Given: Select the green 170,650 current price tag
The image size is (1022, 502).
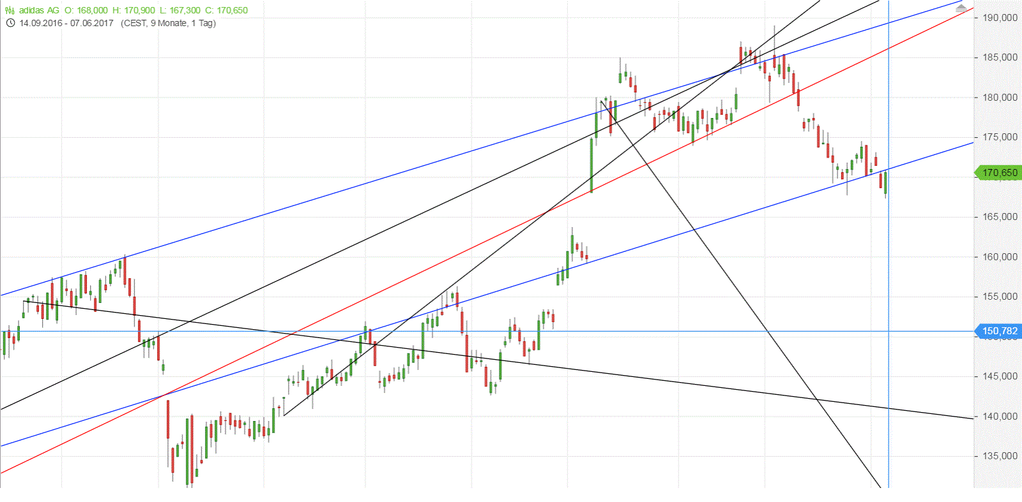Looking at the screenshot, I should point(998,173).
